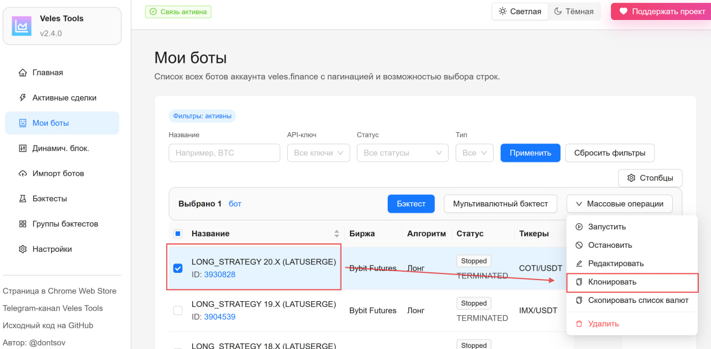
Task: Click the lightning icon beside Активные сделки
Action: [x=23, y=98]
